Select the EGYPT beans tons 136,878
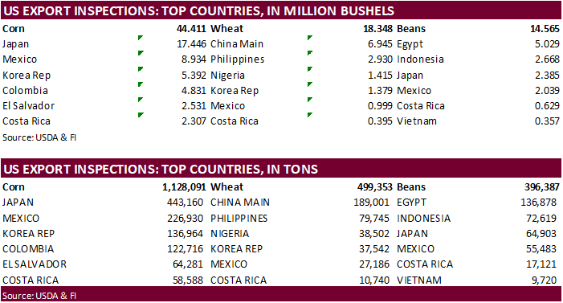This screenshot has width=563, height=303. pyautogui.click(x=538, y=203)
